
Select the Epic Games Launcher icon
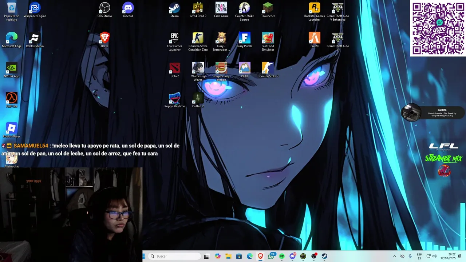click(x=175, y=41)
